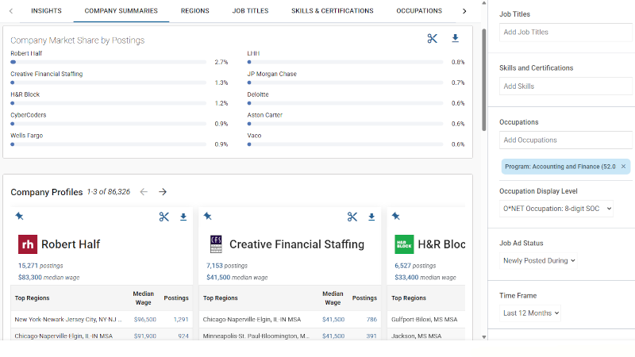Open H&R Block $33,400 median wage link

(425, 278)
